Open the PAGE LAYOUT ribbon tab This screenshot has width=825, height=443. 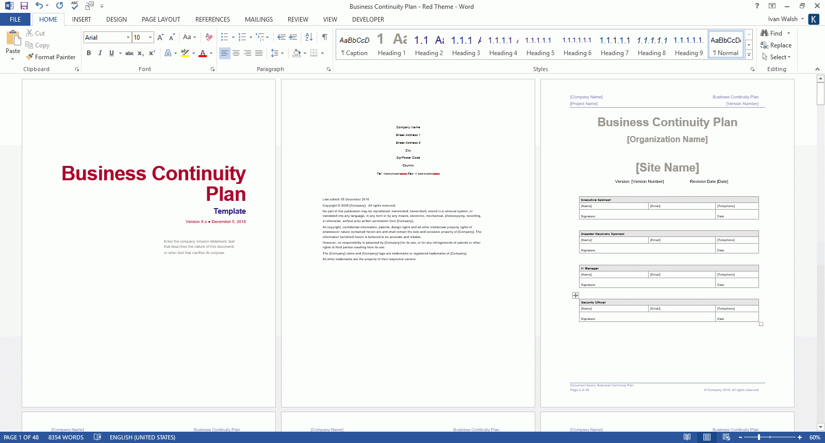point(161,20)
